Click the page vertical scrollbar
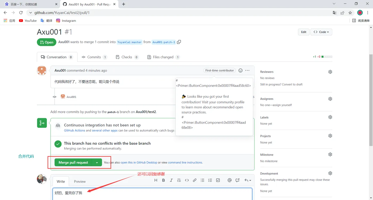 click(x=371, y=100)
